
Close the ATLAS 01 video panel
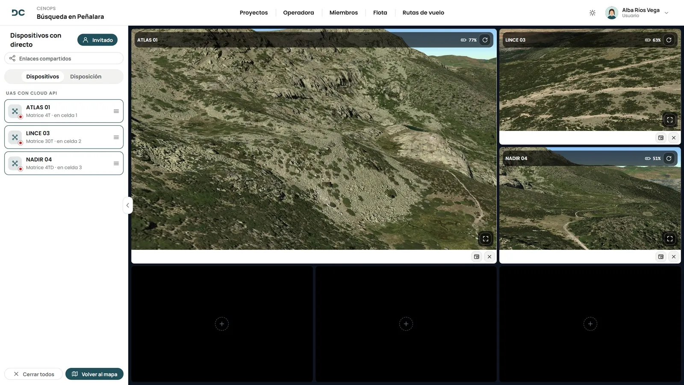[x=489, y=257]
